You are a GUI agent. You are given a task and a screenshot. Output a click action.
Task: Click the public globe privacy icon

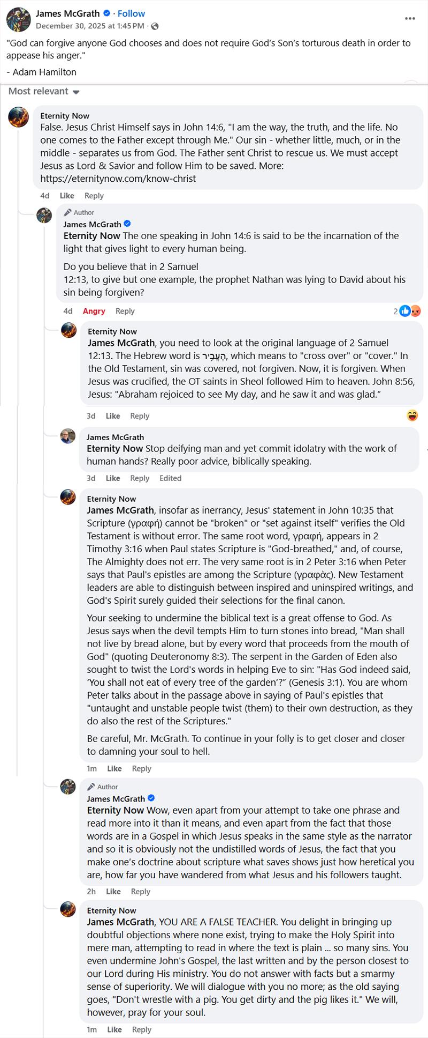point(155,26)
